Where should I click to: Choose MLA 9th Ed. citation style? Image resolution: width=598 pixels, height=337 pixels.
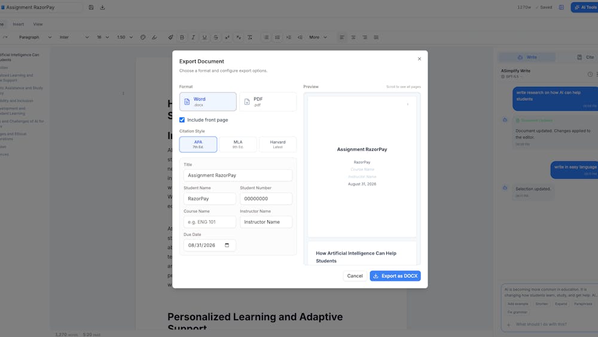[x=238, y=144]
